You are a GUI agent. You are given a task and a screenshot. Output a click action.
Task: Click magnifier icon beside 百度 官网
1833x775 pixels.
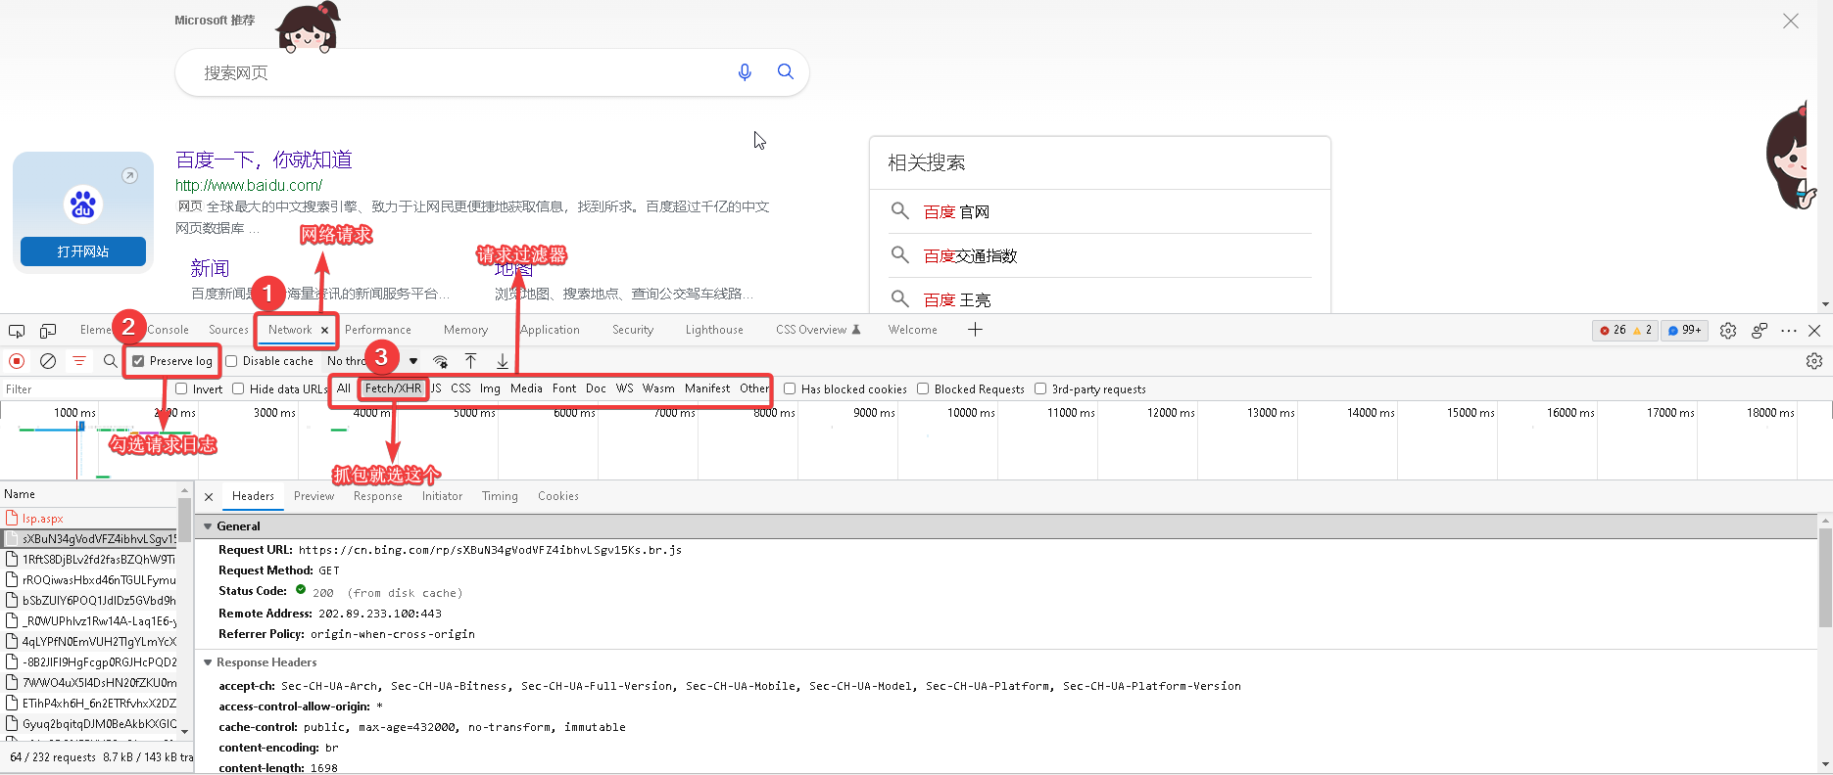[x=899, y=210]
